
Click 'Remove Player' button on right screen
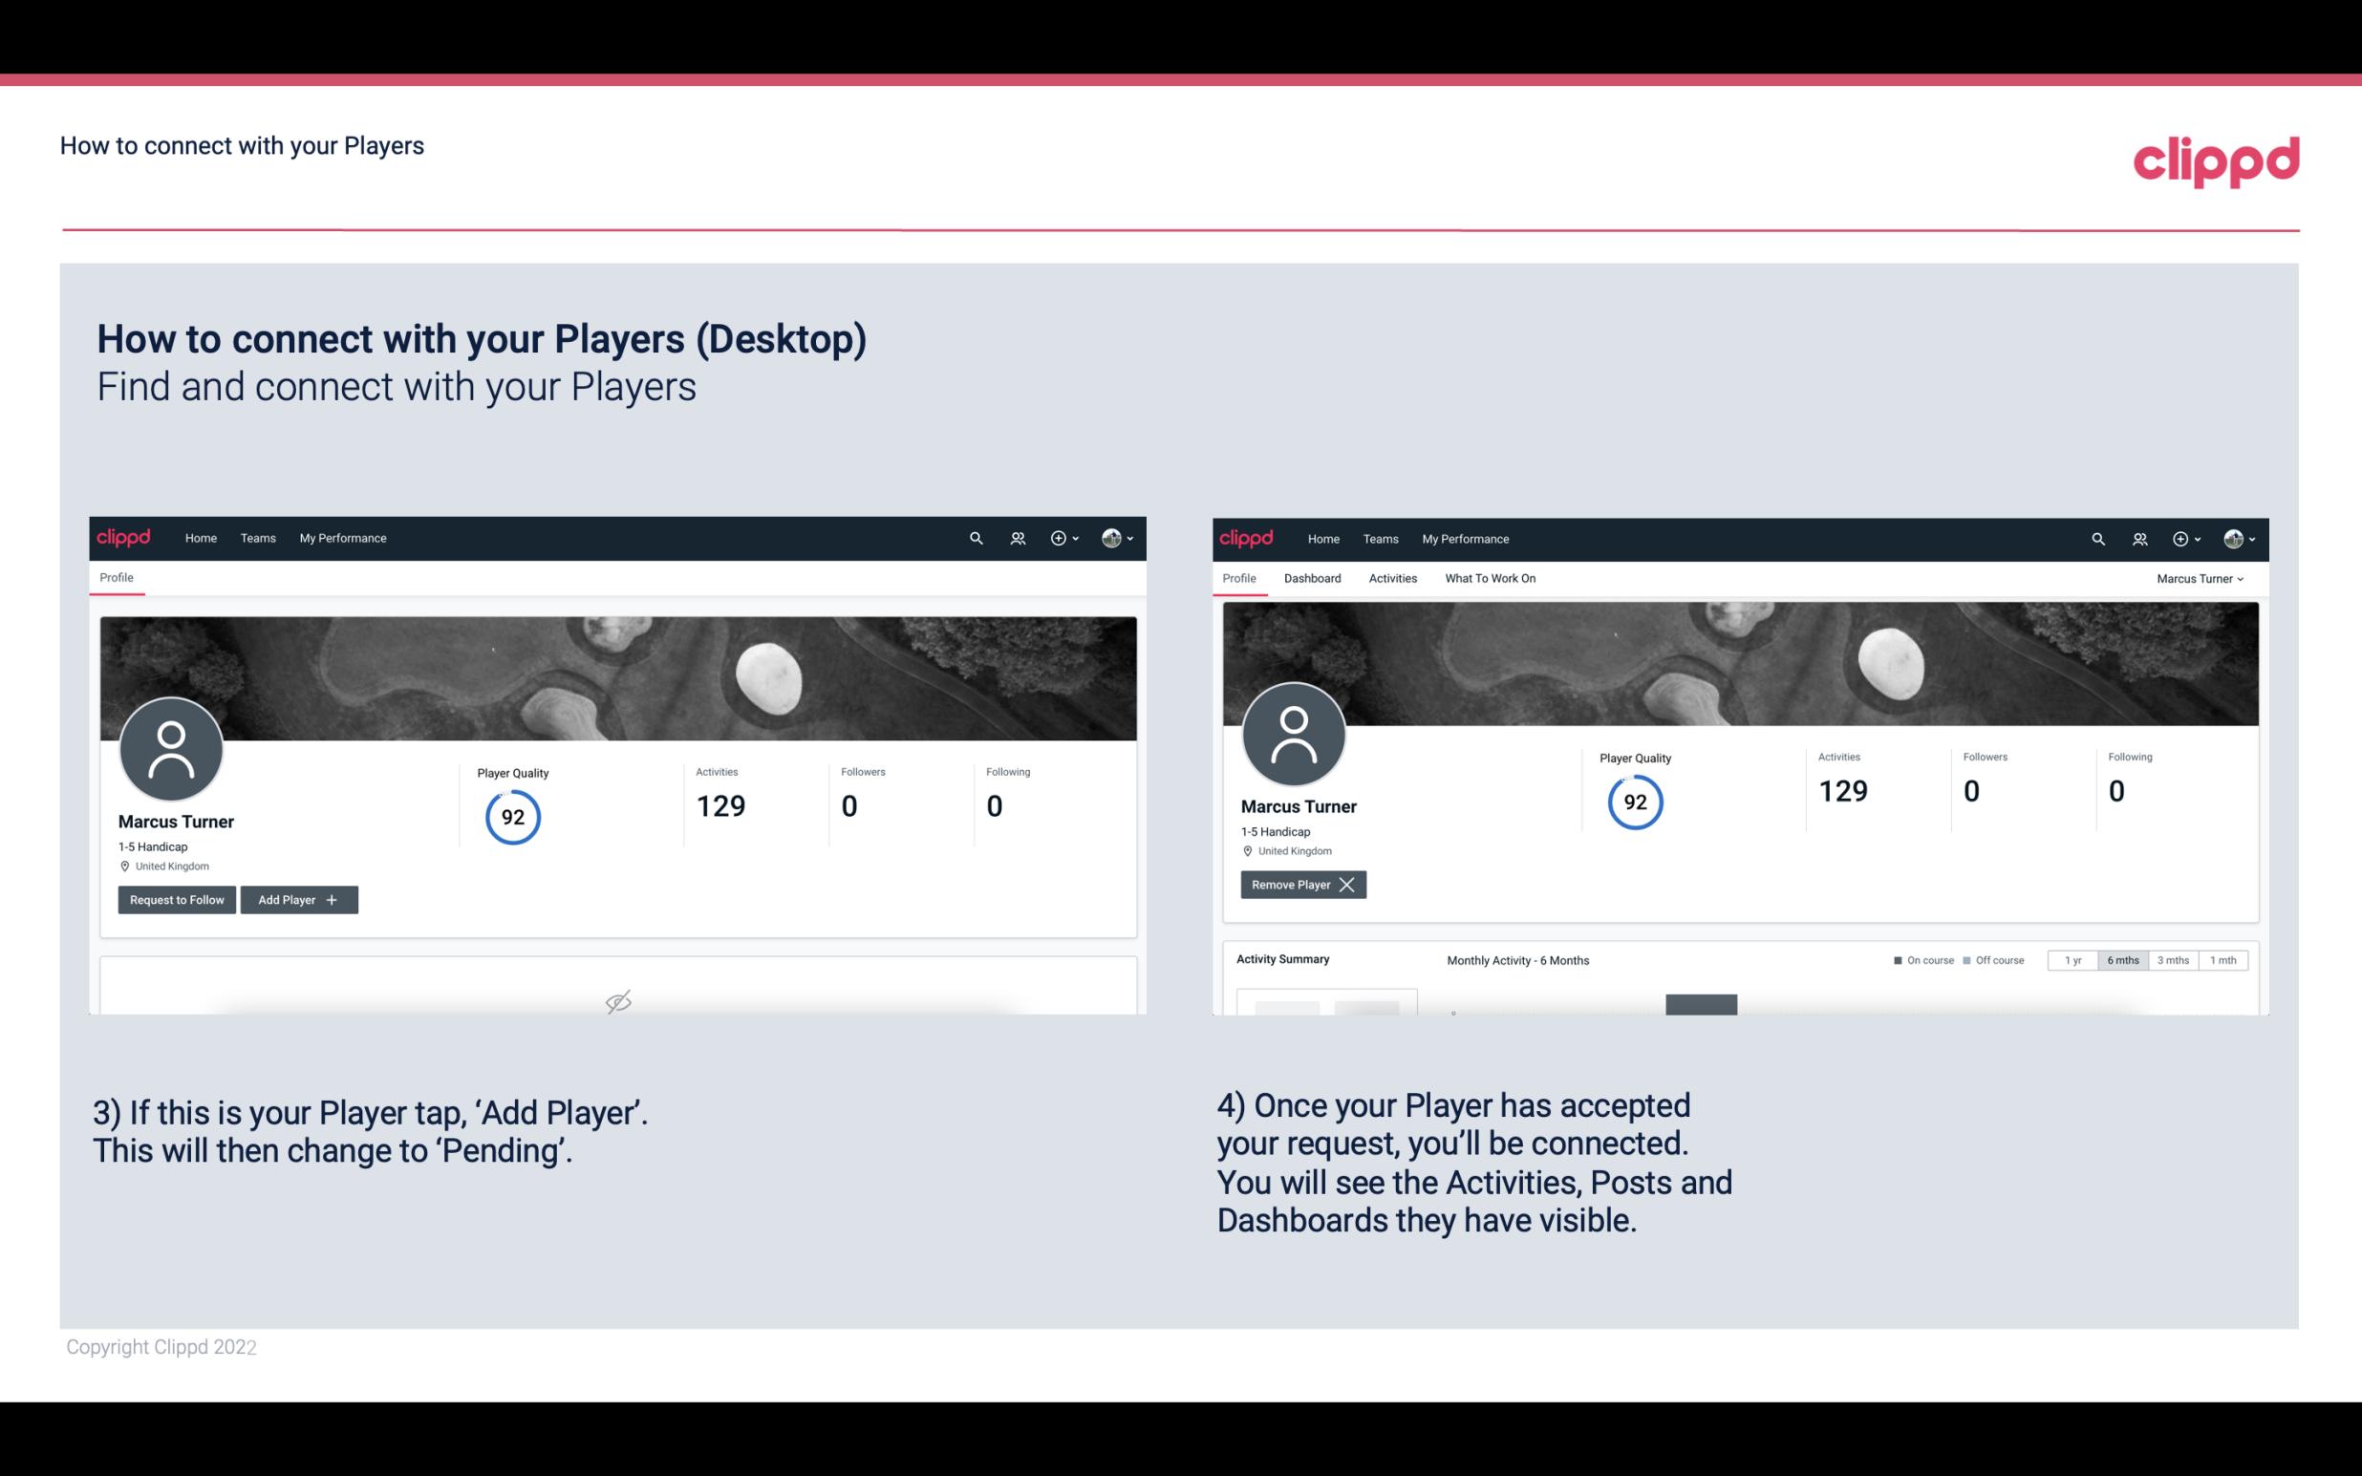click(1300, 885)
